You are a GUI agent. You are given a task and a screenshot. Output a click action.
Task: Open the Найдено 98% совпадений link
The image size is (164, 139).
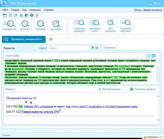[x=38, y=106]
